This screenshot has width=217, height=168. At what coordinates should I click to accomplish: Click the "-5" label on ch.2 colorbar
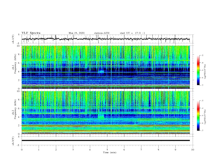tap(202, 116)
